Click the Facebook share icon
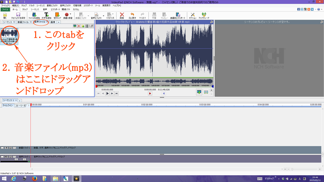324x182 pixels. pos(299,9)
